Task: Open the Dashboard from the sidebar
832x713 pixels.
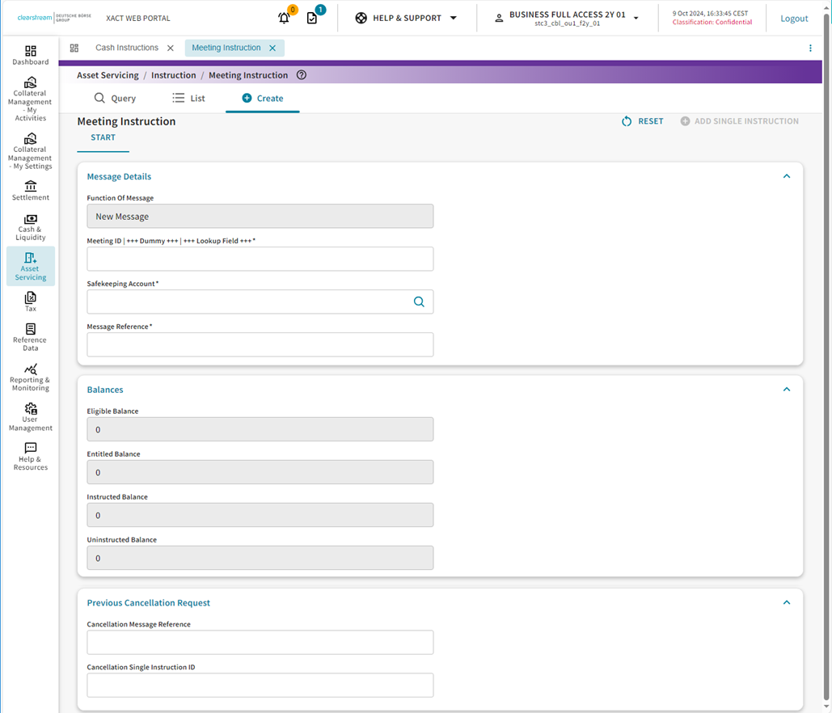Action: click(30, 55)
